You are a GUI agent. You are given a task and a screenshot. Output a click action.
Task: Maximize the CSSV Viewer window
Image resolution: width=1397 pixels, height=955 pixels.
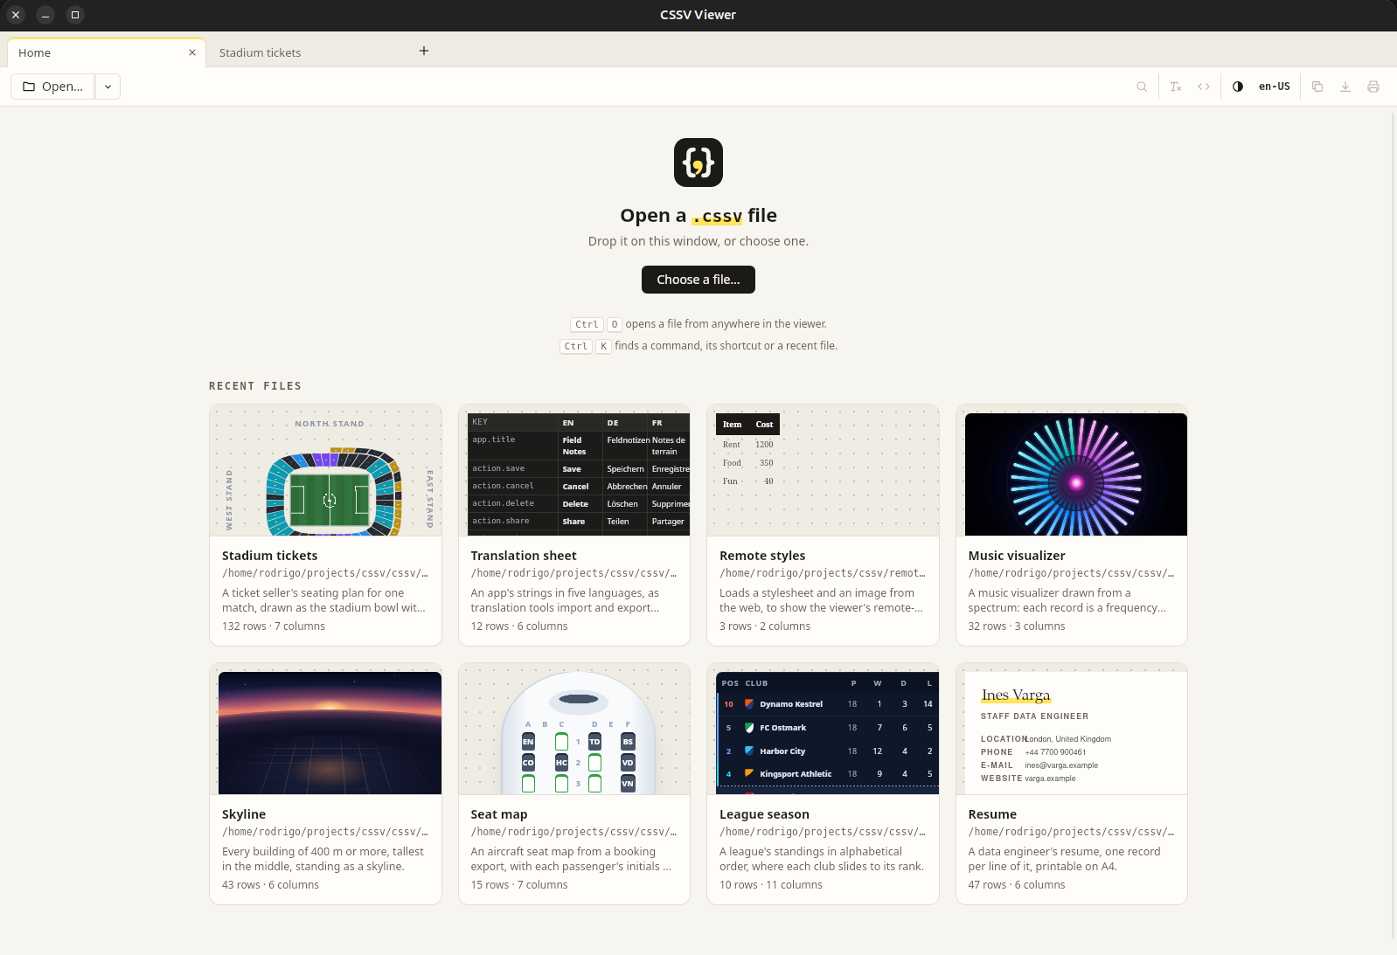(75, 15)
